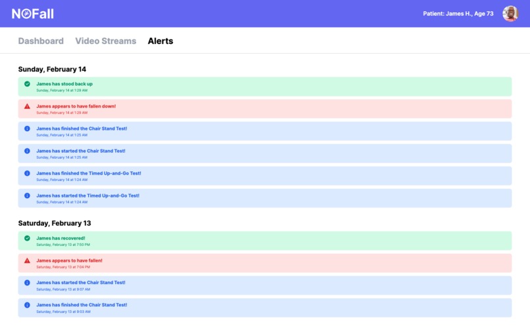Click info icon on Sunday 'started the Chair Stand Test' alert

pyautogui.click(x=27, y=151)
